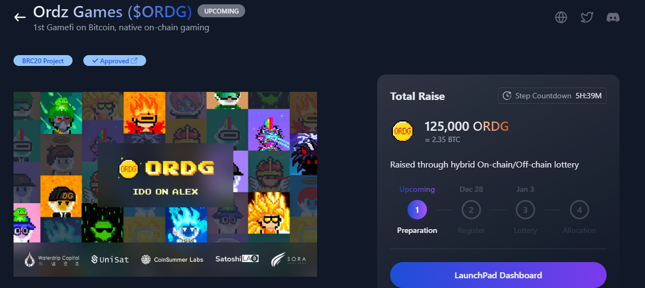
Task: Click the UniSat logo on banner
Action: coord(110,259)
